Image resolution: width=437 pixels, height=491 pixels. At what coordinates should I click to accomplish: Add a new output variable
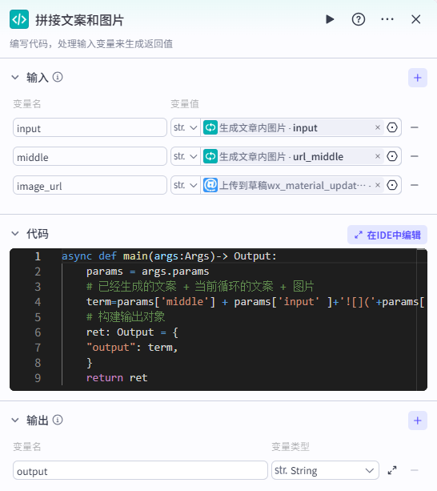[417, 421]
